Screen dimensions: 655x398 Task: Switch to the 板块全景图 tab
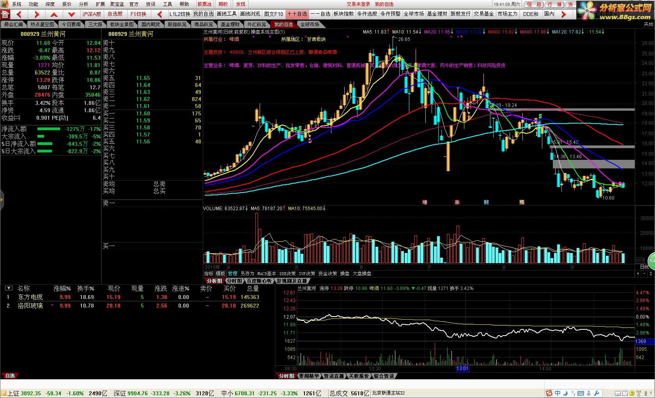[x=122, y=24]
